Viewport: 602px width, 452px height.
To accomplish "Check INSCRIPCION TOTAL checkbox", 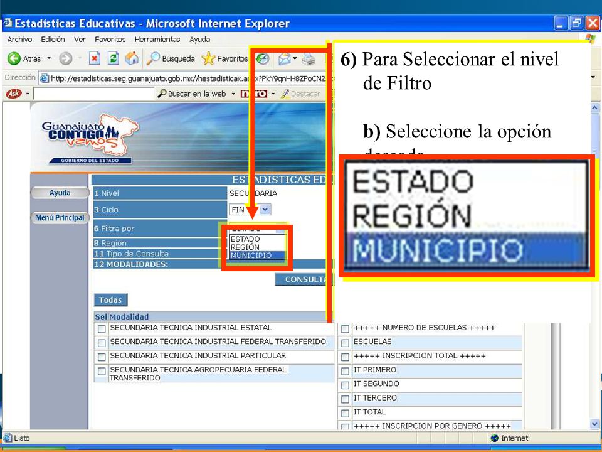I will click(345, 357).
